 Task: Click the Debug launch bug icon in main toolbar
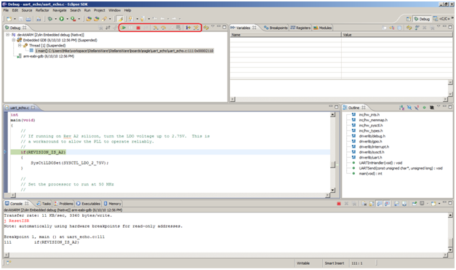pos(50,19)
